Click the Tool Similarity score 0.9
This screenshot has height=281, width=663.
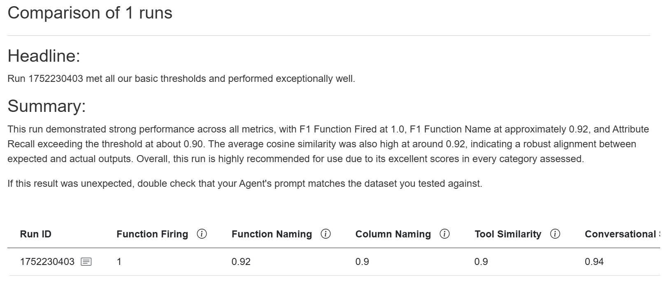click(x=481, y=262)
